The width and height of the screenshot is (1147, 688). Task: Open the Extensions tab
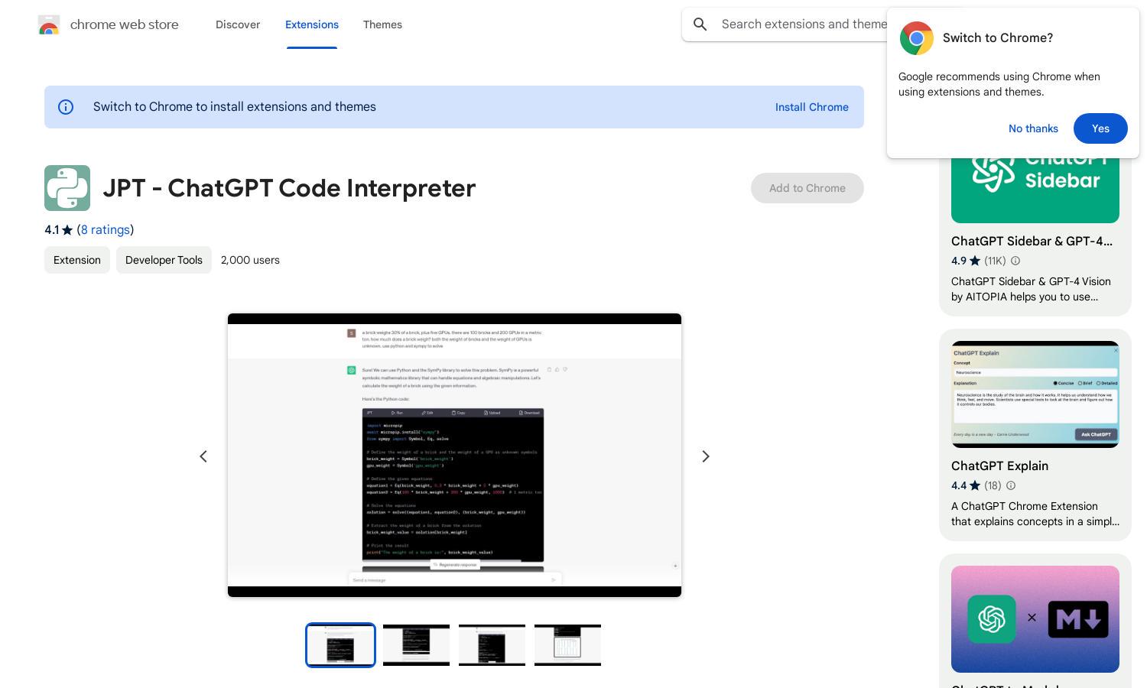312,24
